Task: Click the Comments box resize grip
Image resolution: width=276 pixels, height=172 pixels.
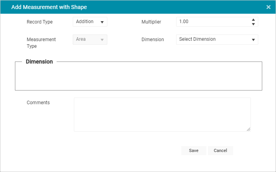Action: coord(248,129)
